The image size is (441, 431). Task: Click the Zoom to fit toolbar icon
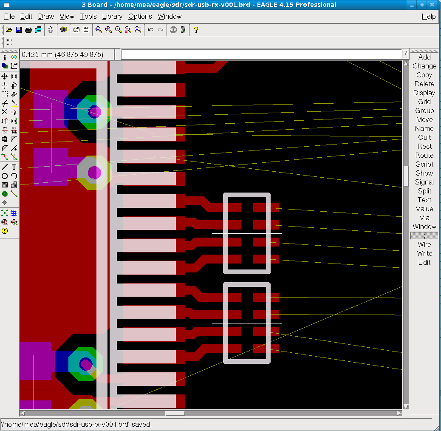[x=99, y=30]
